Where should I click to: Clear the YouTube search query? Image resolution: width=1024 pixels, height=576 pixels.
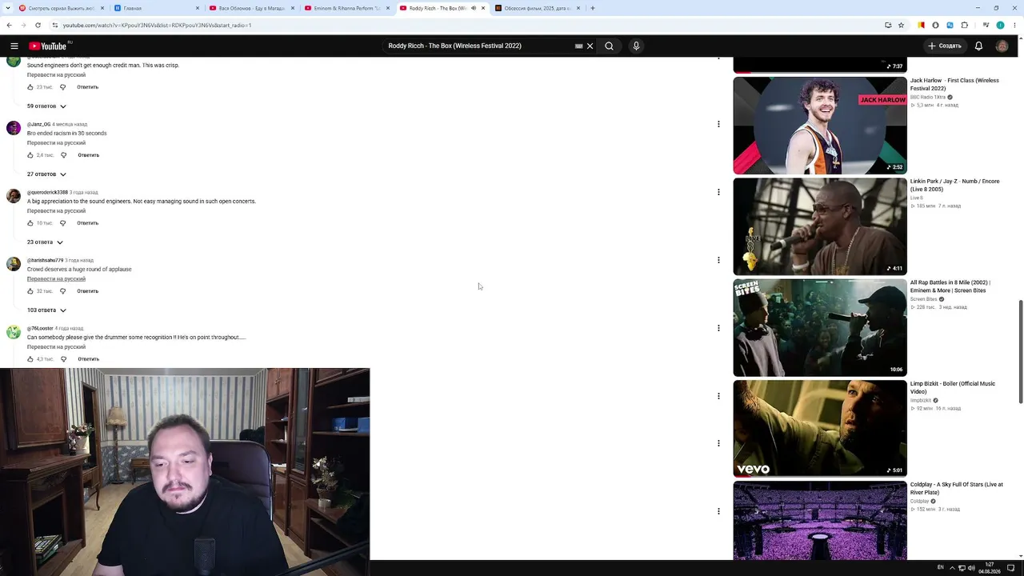(x=590, y=46)
